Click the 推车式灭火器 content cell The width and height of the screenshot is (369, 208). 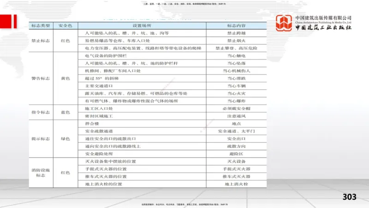click(236, 177)
